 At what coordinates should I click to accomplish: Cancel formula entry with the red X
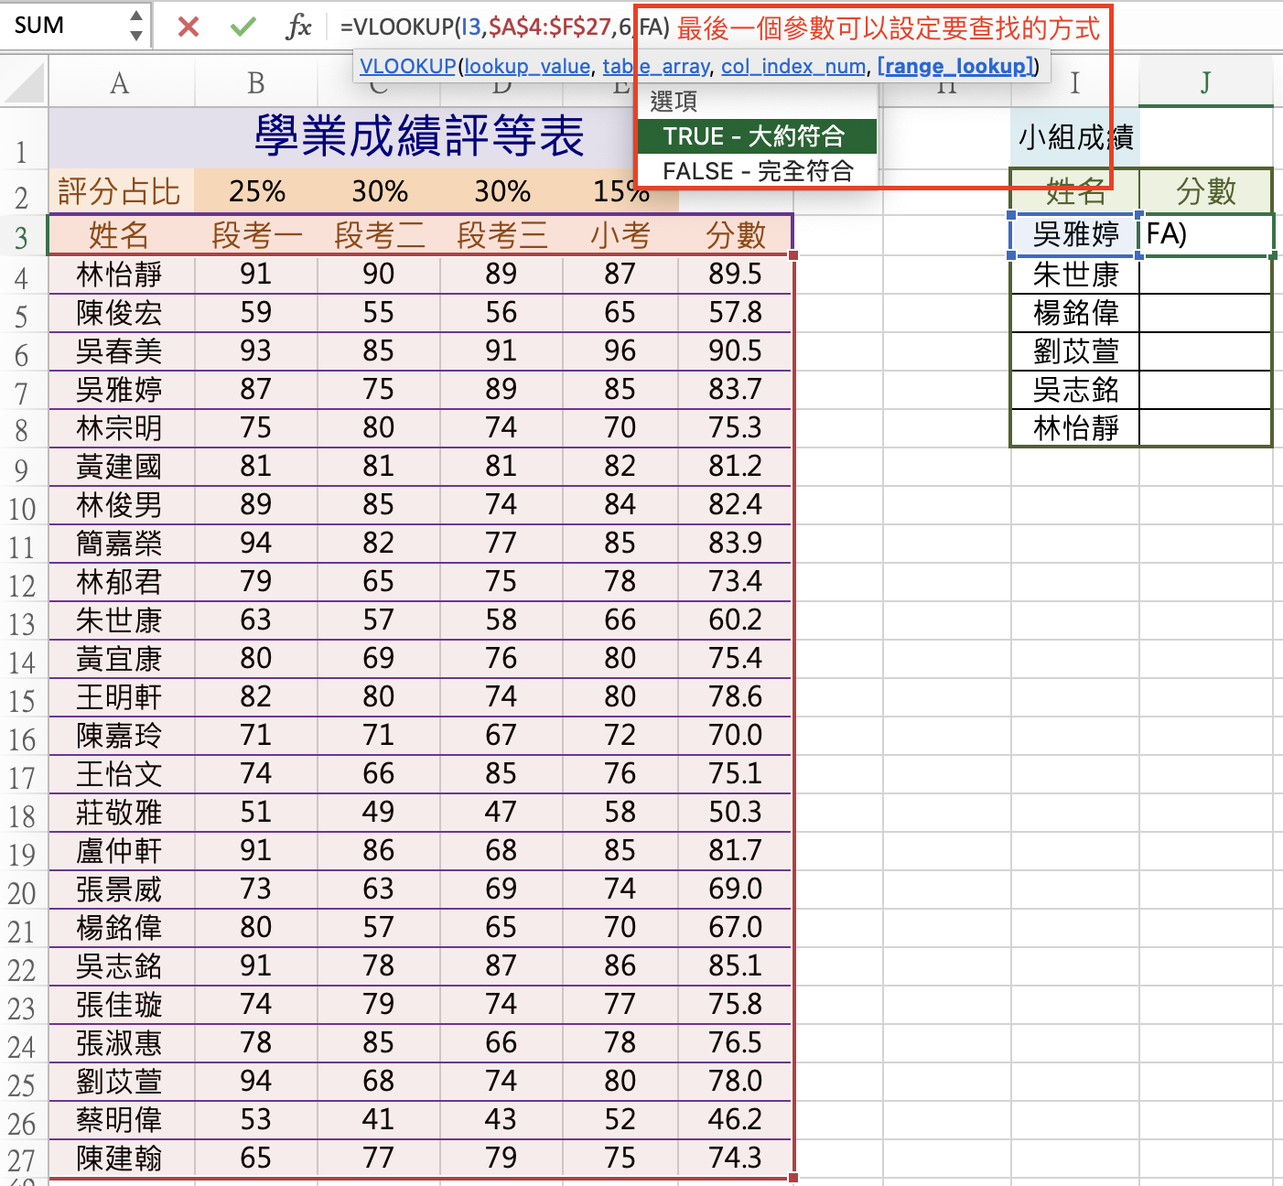click(189, 27)
